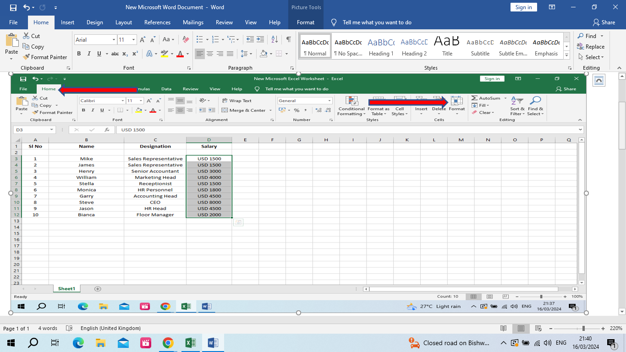Switch to Word's Design tab
Viewport: 626px width, 352px height.
point(95,22)
